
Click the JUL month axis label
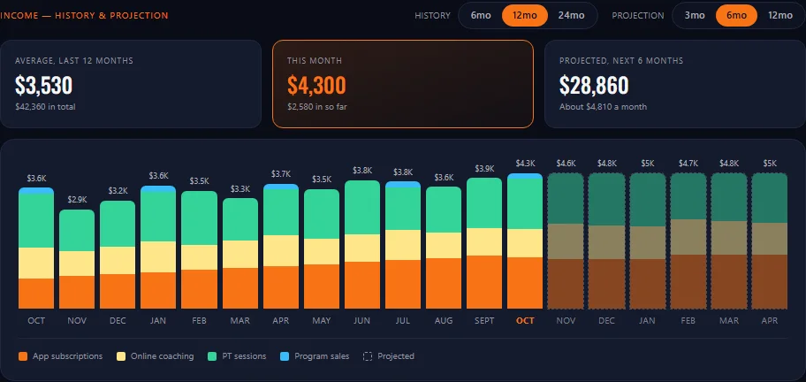tap(403, 321)
